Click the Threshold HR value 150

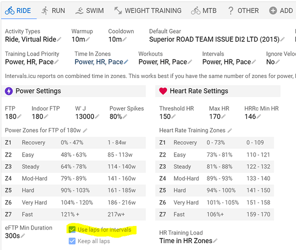[165, 116]
